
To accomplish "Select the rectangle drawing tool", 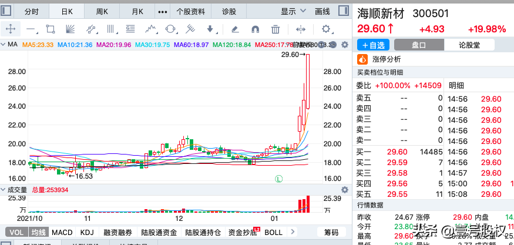I will [x=50, y=29].
